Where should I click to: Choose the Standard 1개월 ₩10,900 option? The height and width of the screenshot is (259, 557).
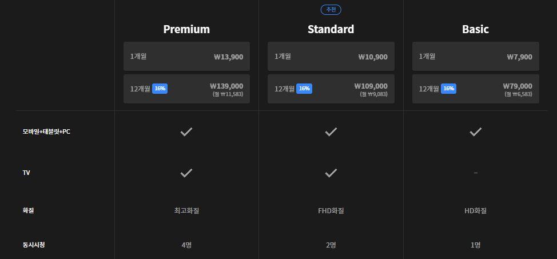[331, 56]
